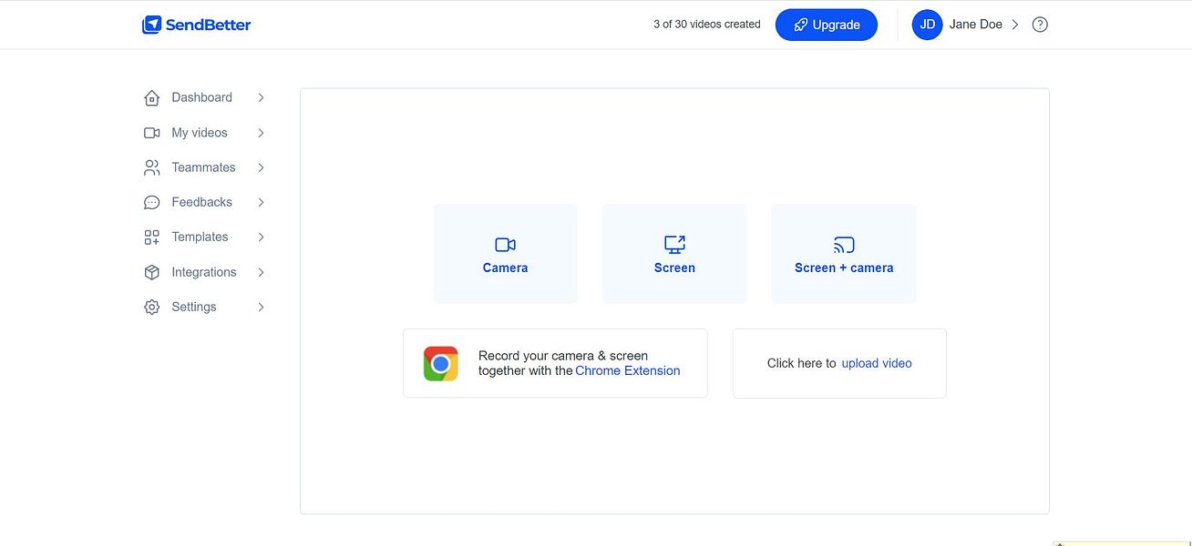Click the '3 of 30 videos created' text
The height and width of the screenshot is (546, 1192).
[x=707, y=25]
